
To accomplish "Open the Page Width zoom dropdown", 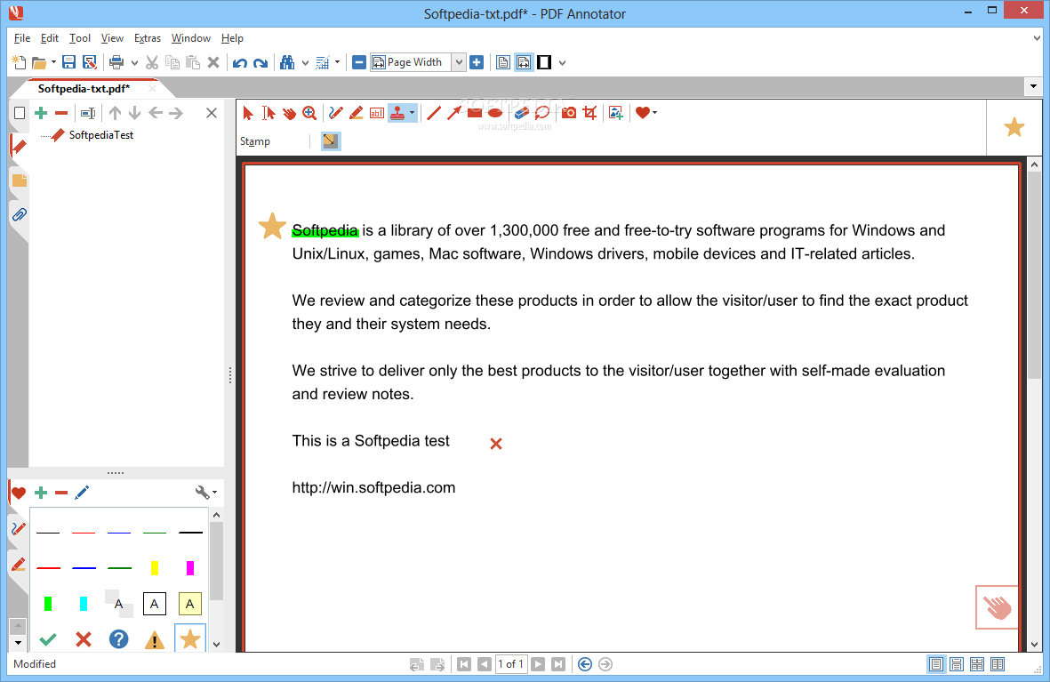I will [459, 62].
